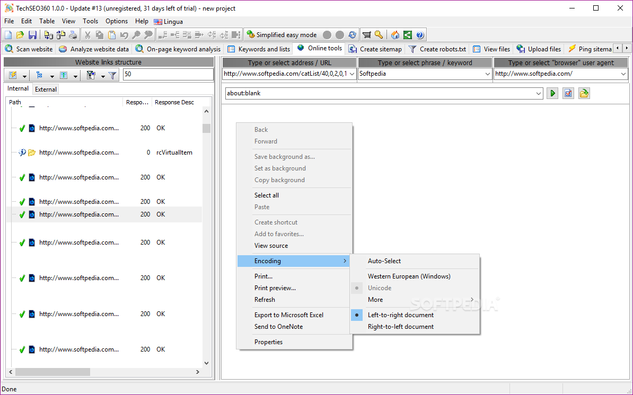Choose Export to Microsoft Excel
Screen dimensions: 633x395
pos(288,315)
